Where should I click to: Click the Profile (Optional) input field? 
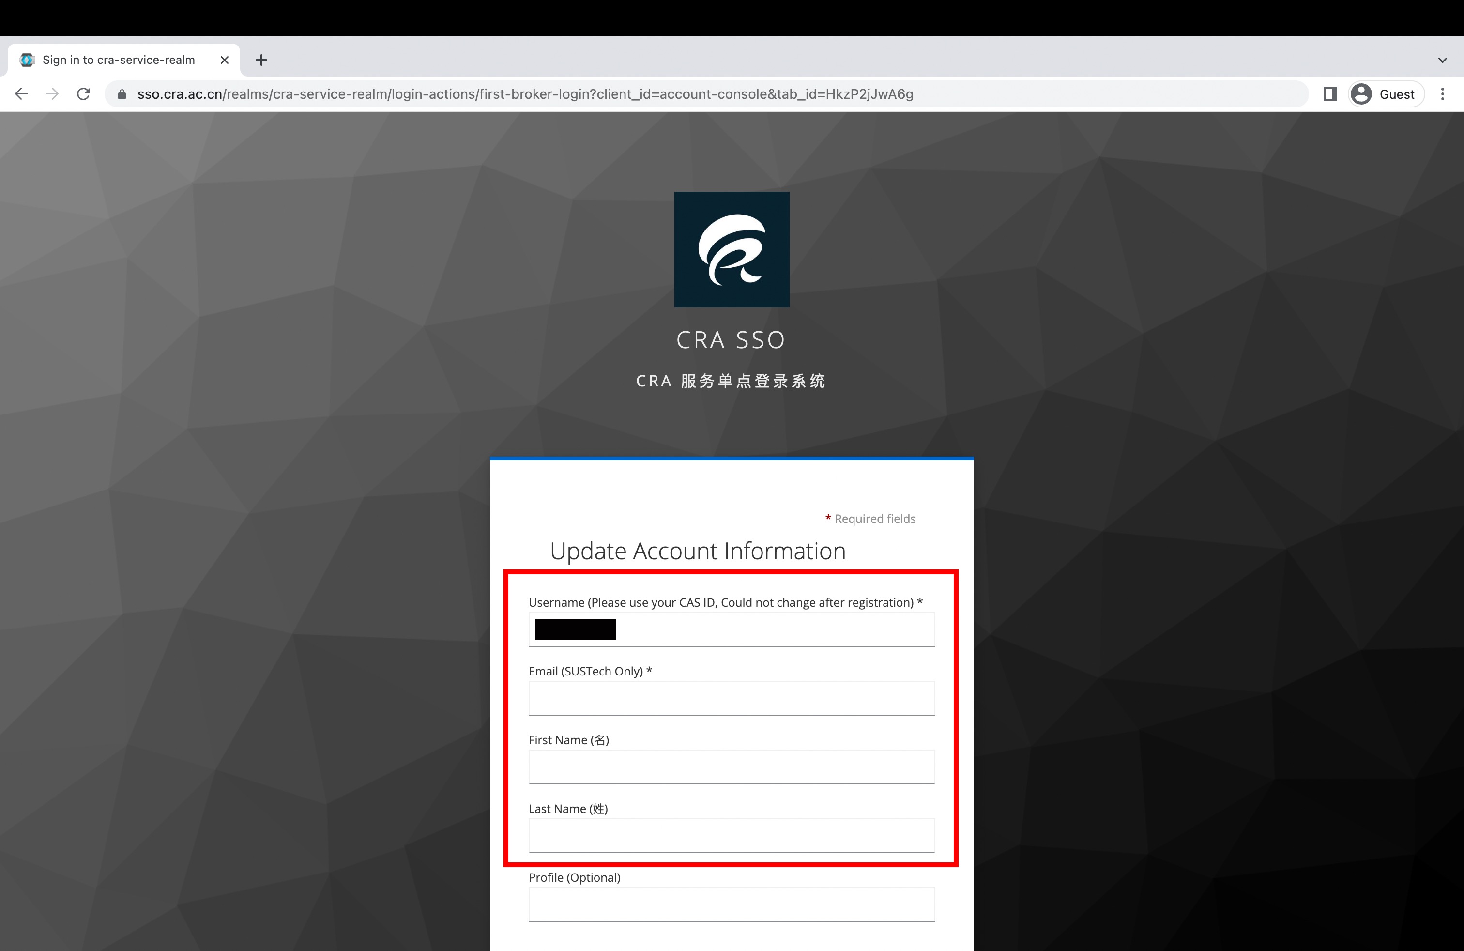tap(731, 904)
